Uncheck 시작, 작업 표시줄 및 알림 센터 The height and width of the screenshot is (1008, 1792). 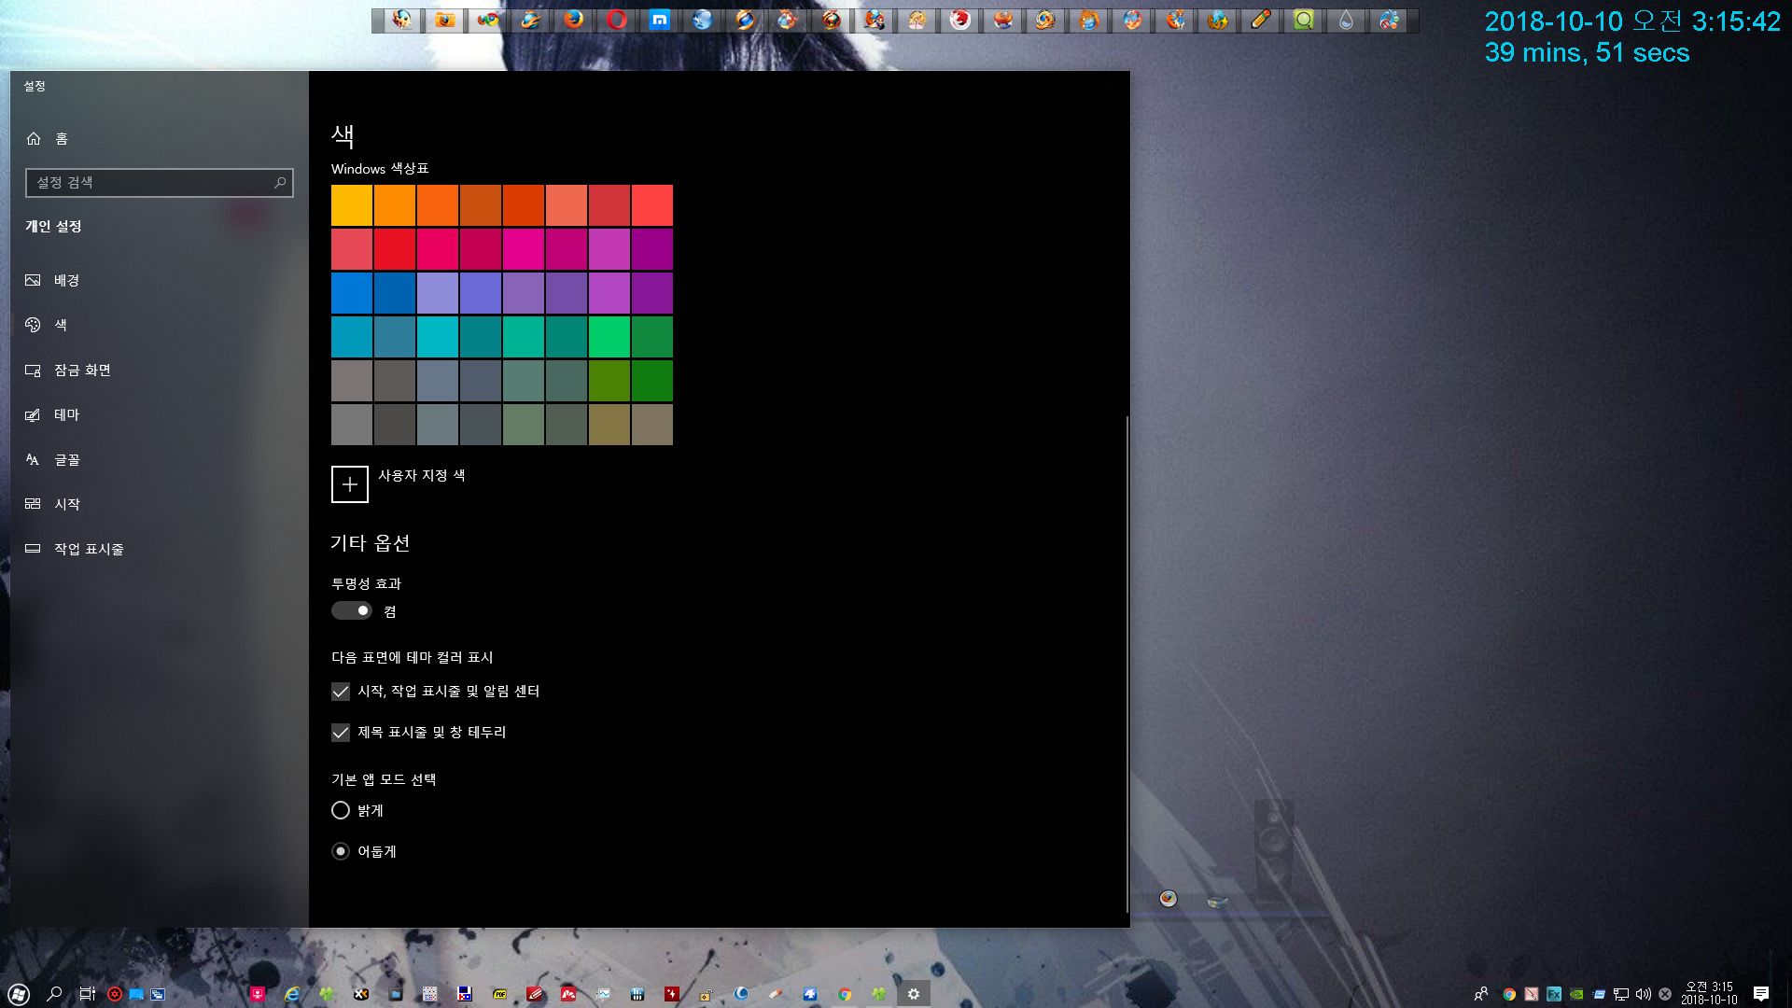click(x=341, y=692)
